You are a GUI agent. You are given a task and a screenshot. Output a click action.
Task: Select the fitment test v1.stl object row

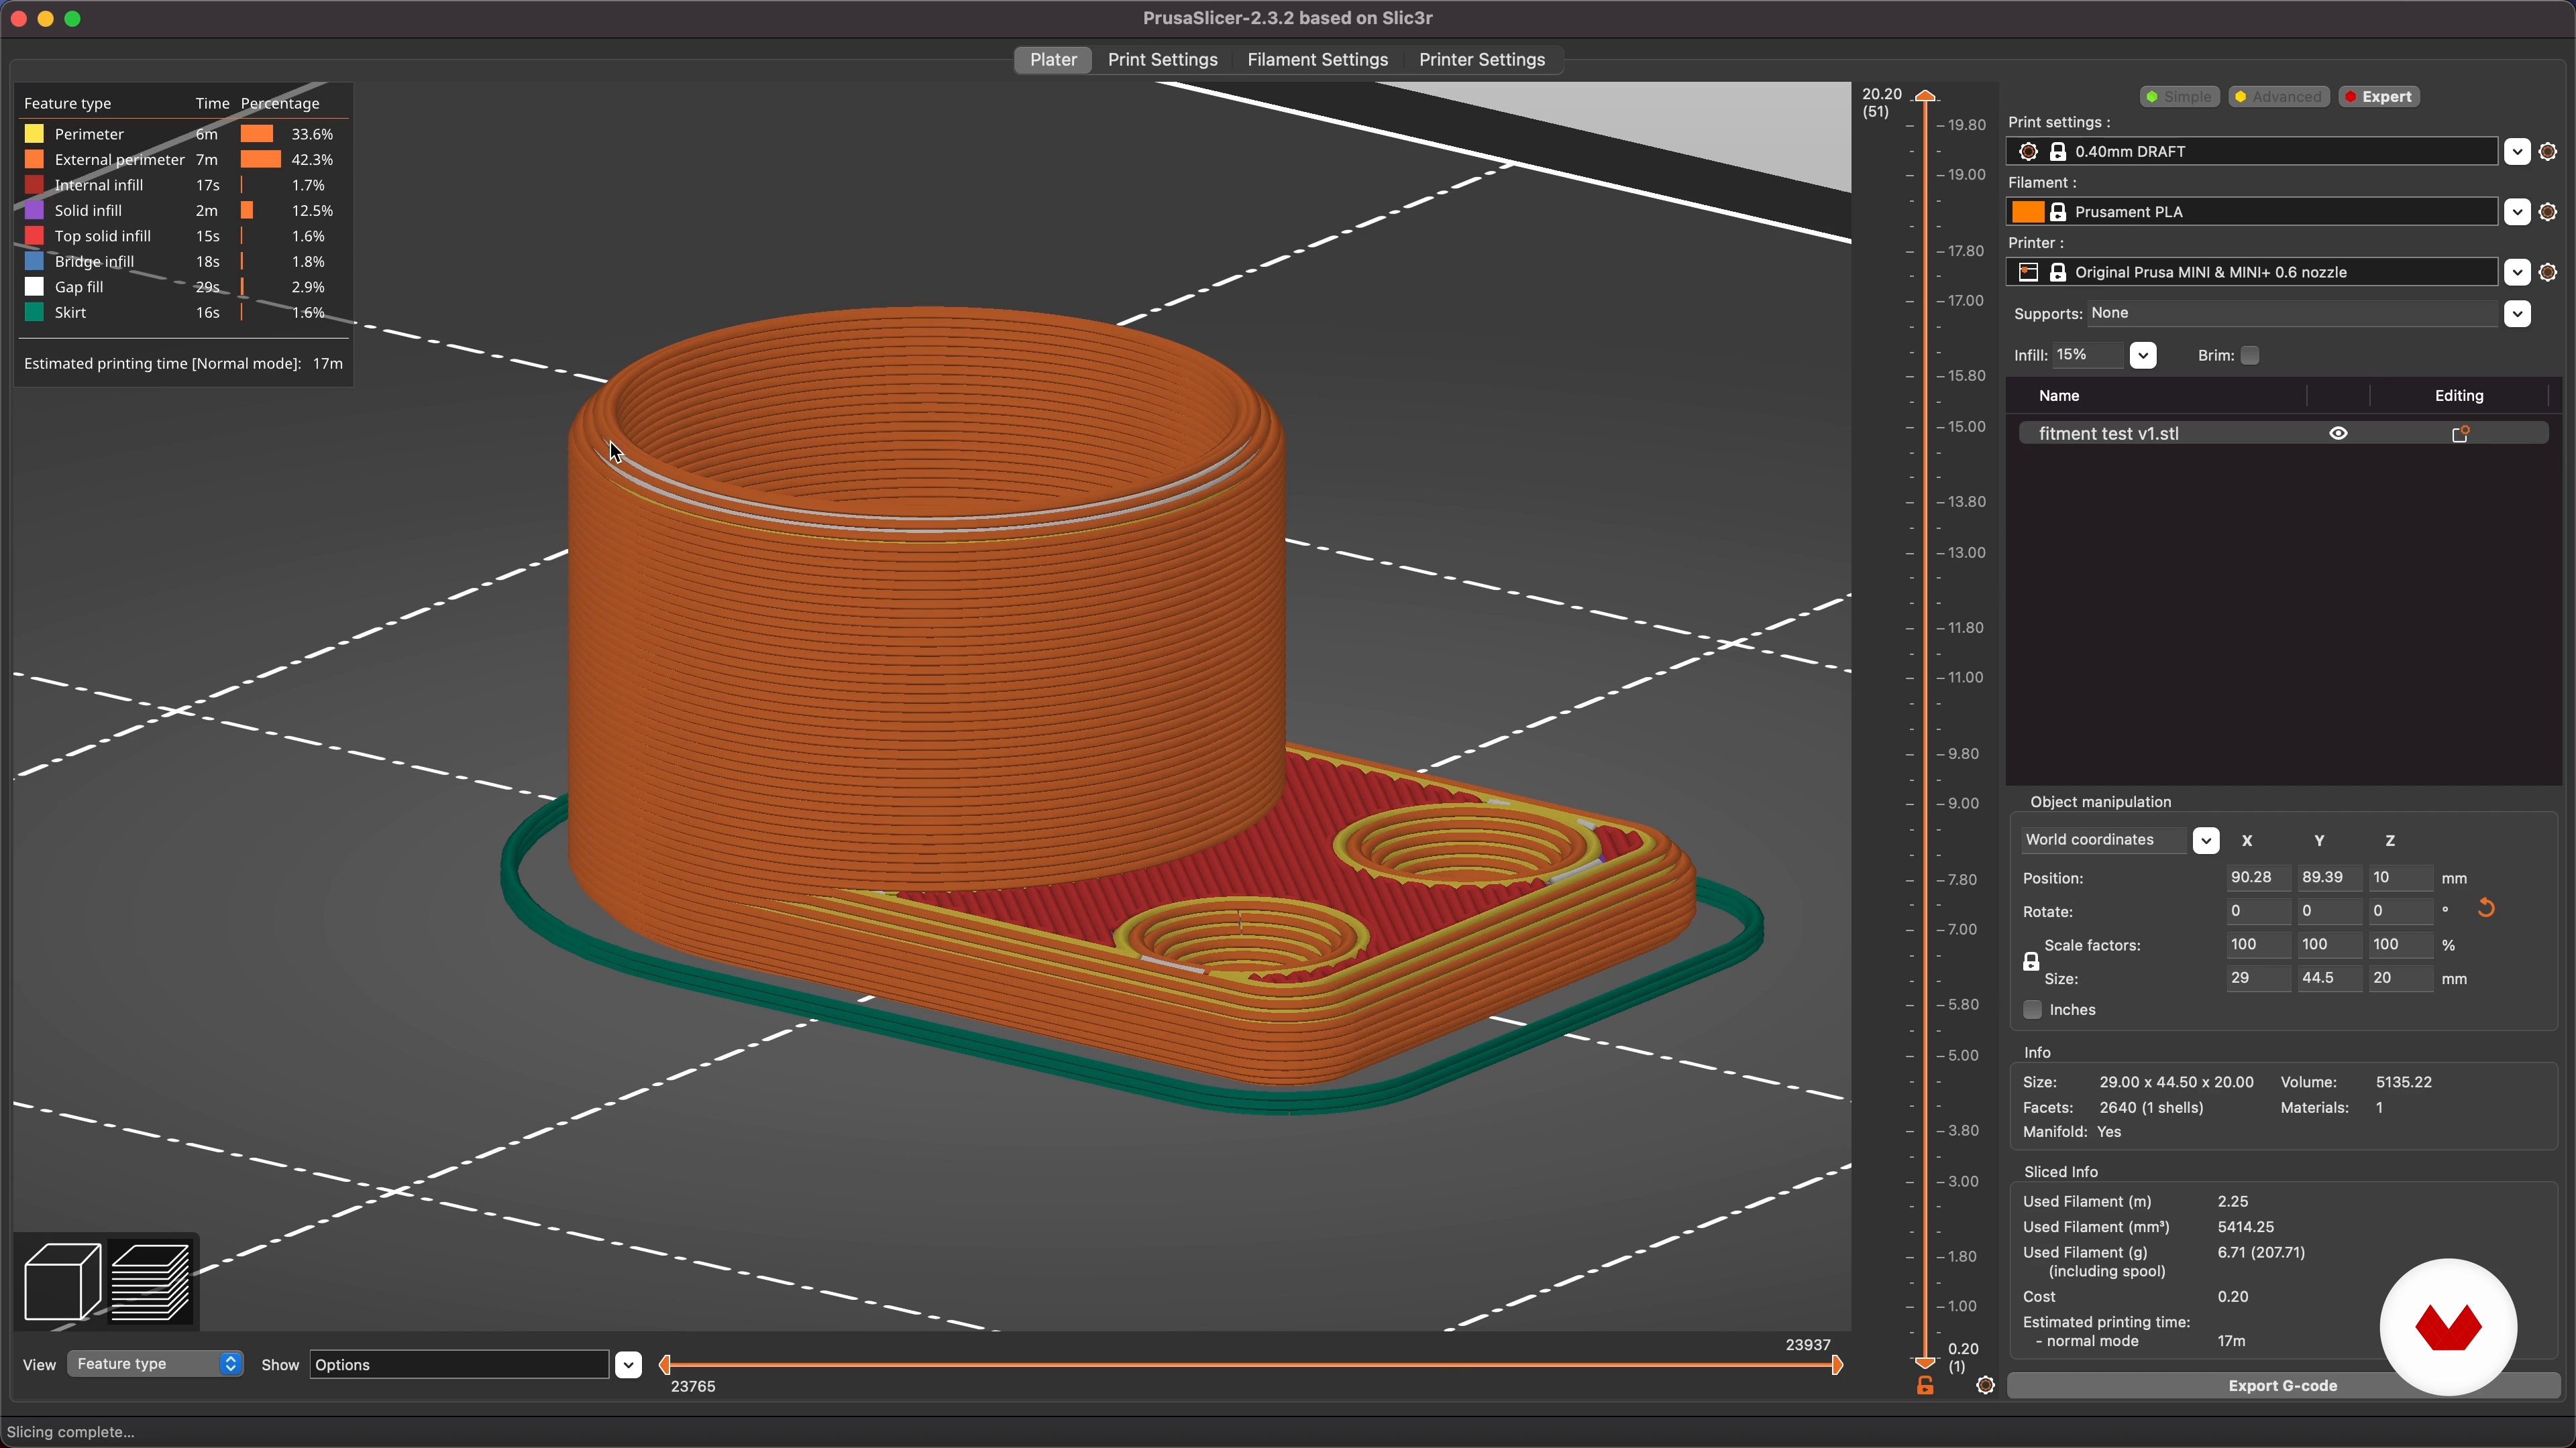point(2283,434)
